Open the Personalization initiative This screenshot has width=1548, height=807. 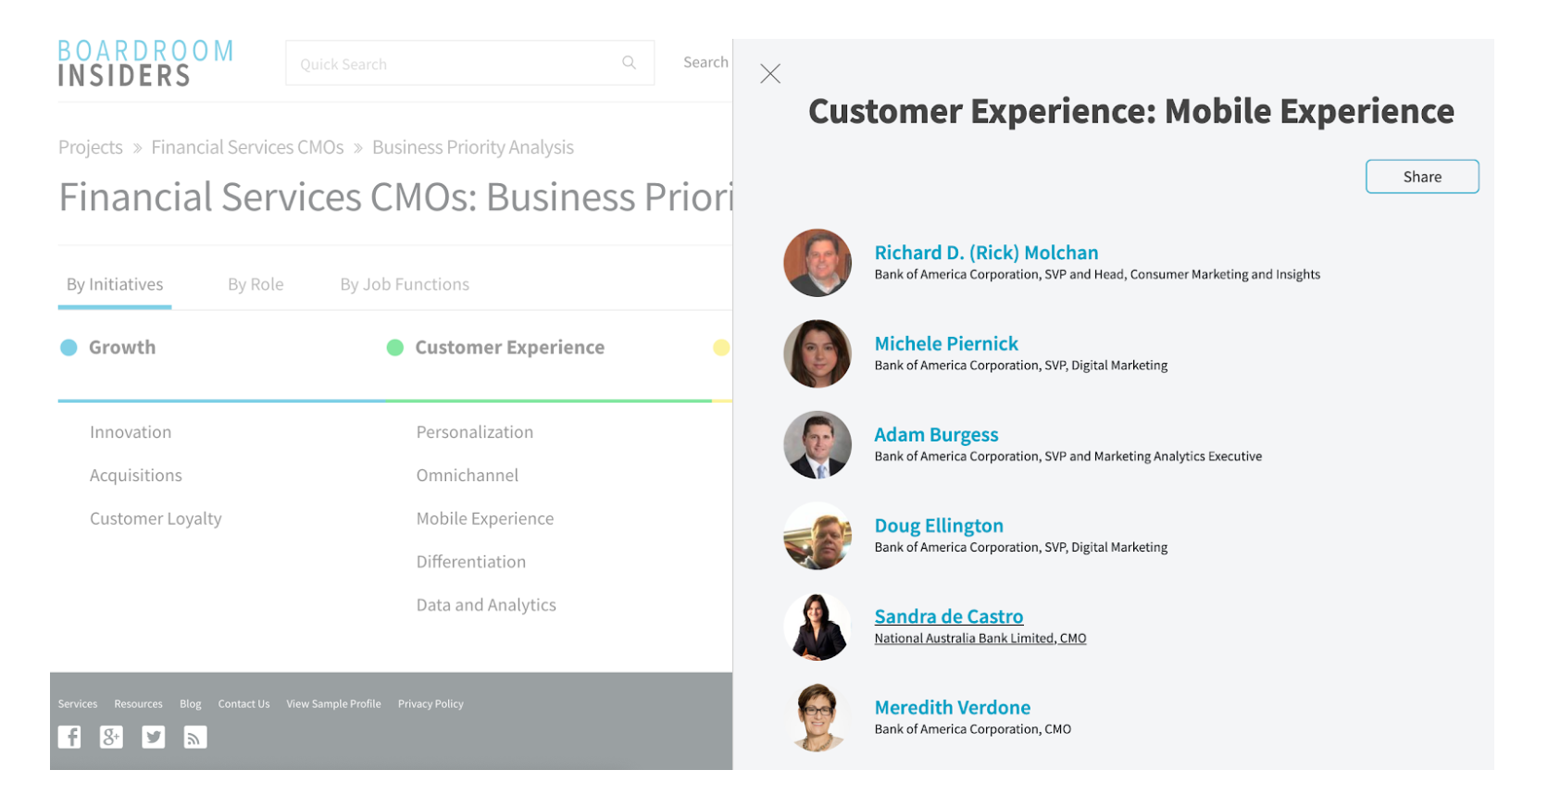point(475,432)
